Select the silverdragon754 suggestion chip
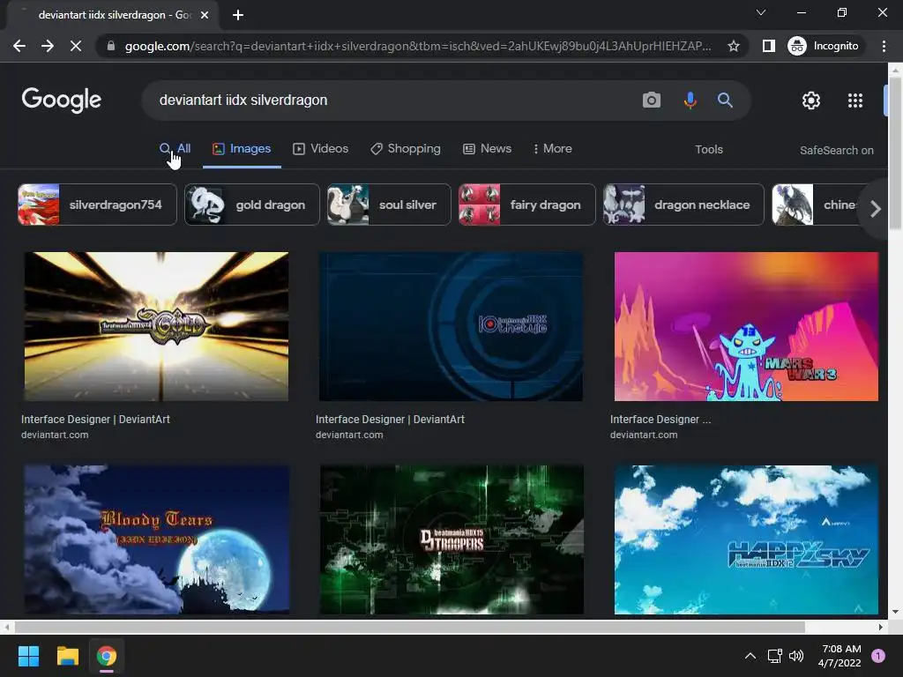Viewport: 903px width, 677px height. 97,205
